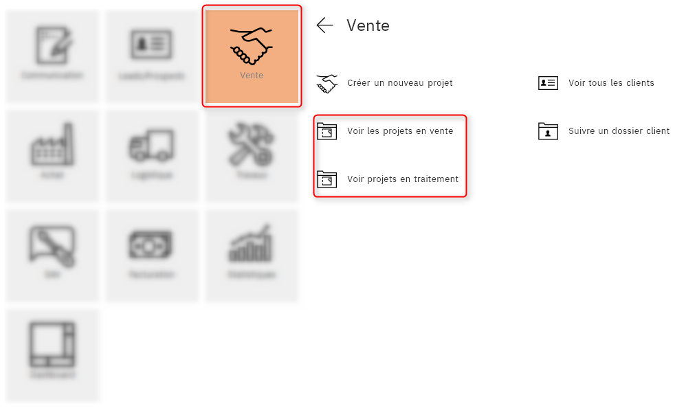The image size is (675, 408).
Task: Click the person folder icon for Suivre un dossier client
Action: [548, 131]
